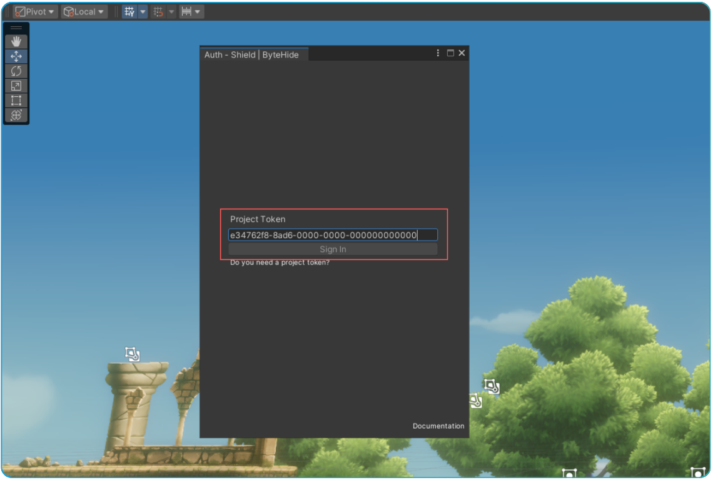713x480 pixels.
Task: Expand the grid snapping settings arrow
Action: click(171, 12)
